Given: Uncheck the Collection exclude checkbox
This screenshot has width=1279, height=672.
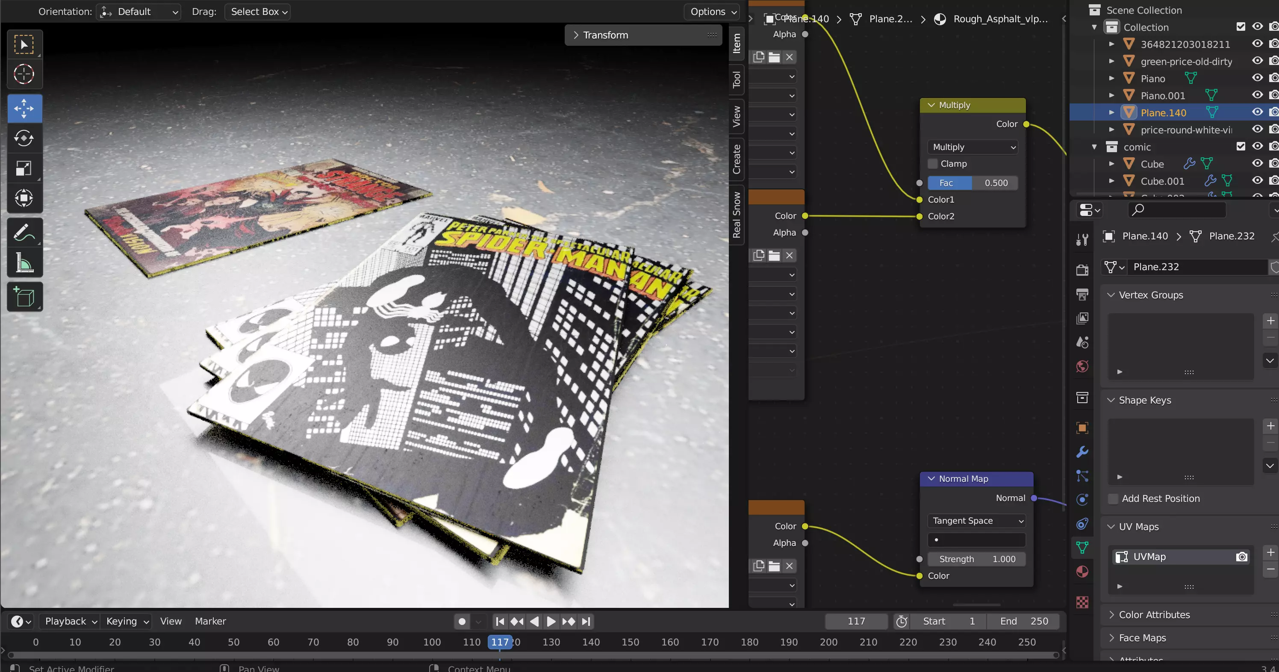Looking at the screenshot, I should point(1241,27).
